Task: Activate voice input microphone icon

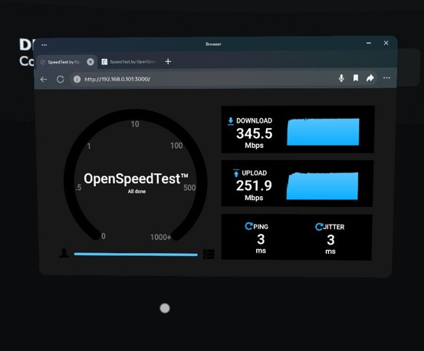Action: click(x=341, y=78)
